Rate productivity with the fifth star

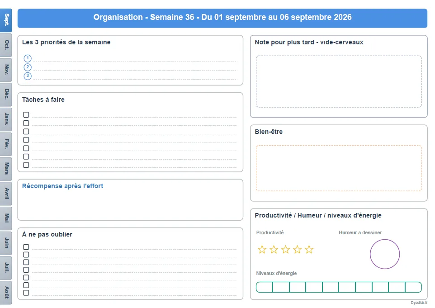(x=309, y=250)
